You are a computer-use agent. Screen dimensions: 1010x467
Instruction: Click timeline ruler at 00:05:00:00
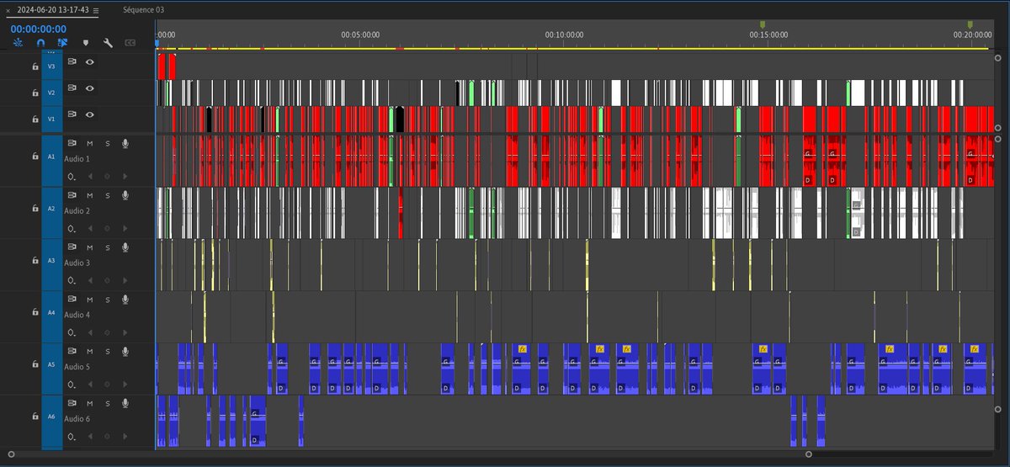tap(360, 35)
